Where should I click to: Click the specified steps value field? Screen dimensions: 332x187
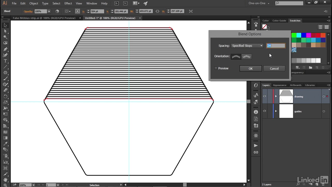(x=276, y=46)
